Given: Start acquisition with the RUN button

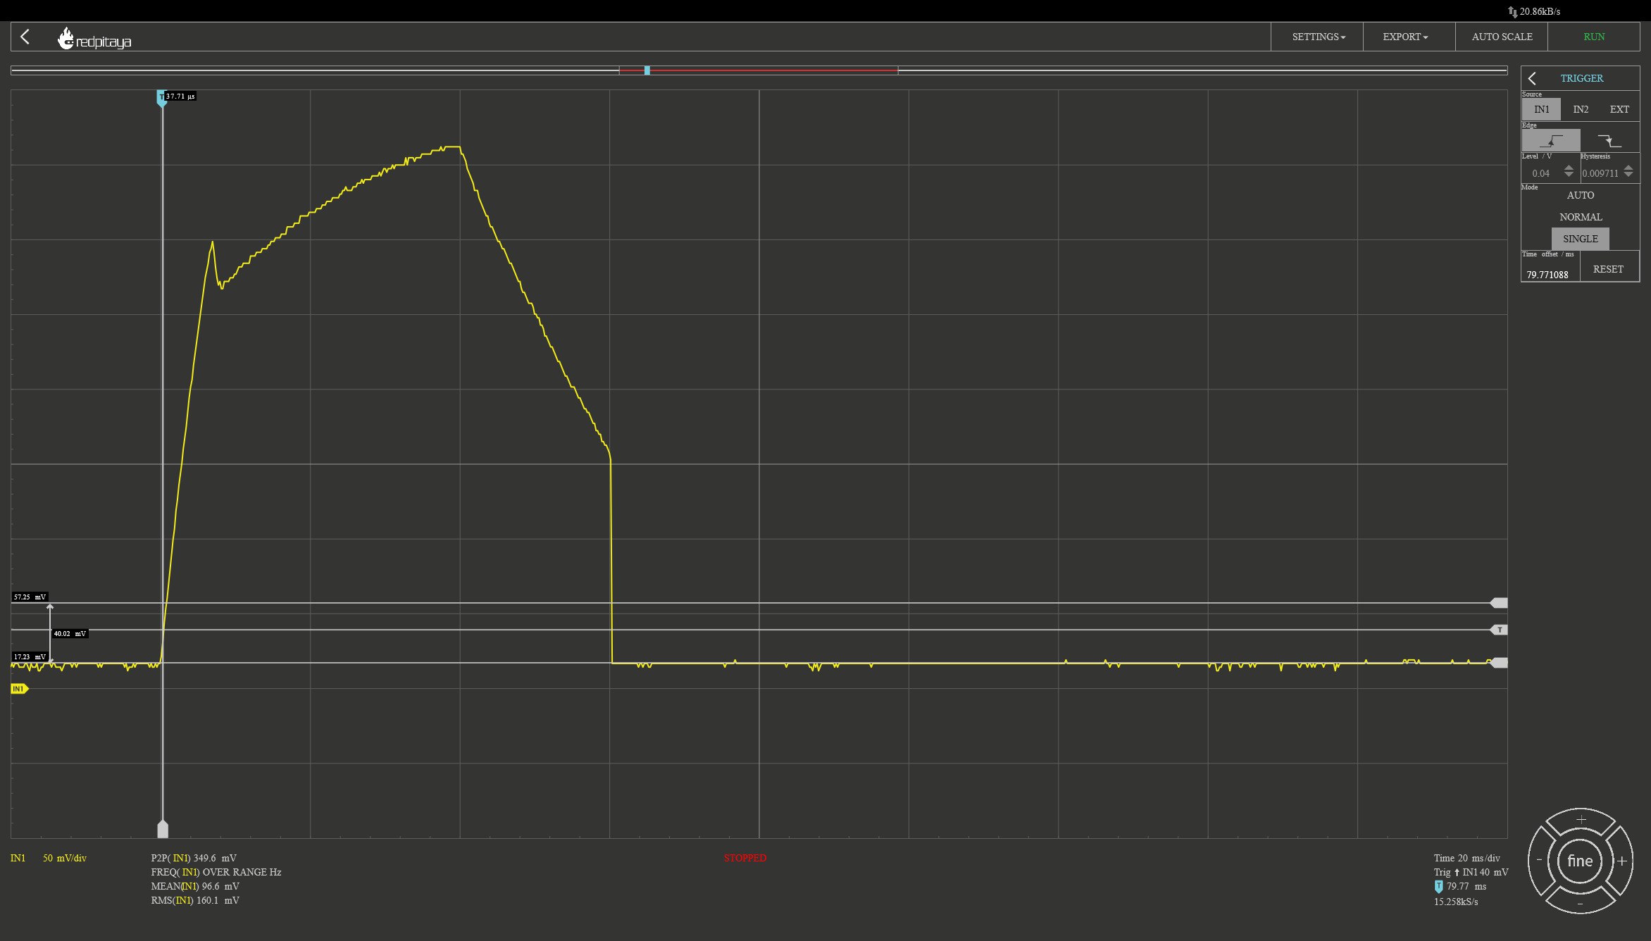Looking at the screenshot, I should click(x=1594, y=37).
